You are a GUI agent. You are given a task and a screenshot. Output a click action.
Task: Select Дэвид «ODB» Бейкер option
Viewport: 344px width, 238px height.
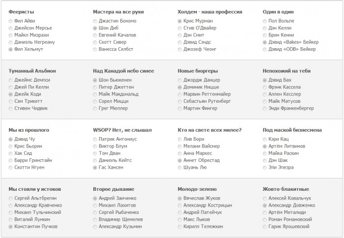[265, 49]
